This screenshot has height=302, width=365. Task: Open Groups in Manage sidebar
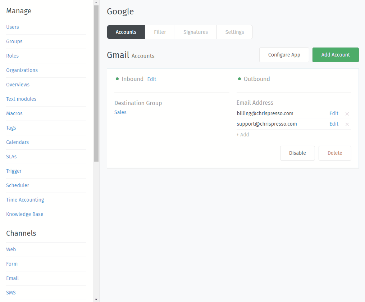tap(14, 41)
